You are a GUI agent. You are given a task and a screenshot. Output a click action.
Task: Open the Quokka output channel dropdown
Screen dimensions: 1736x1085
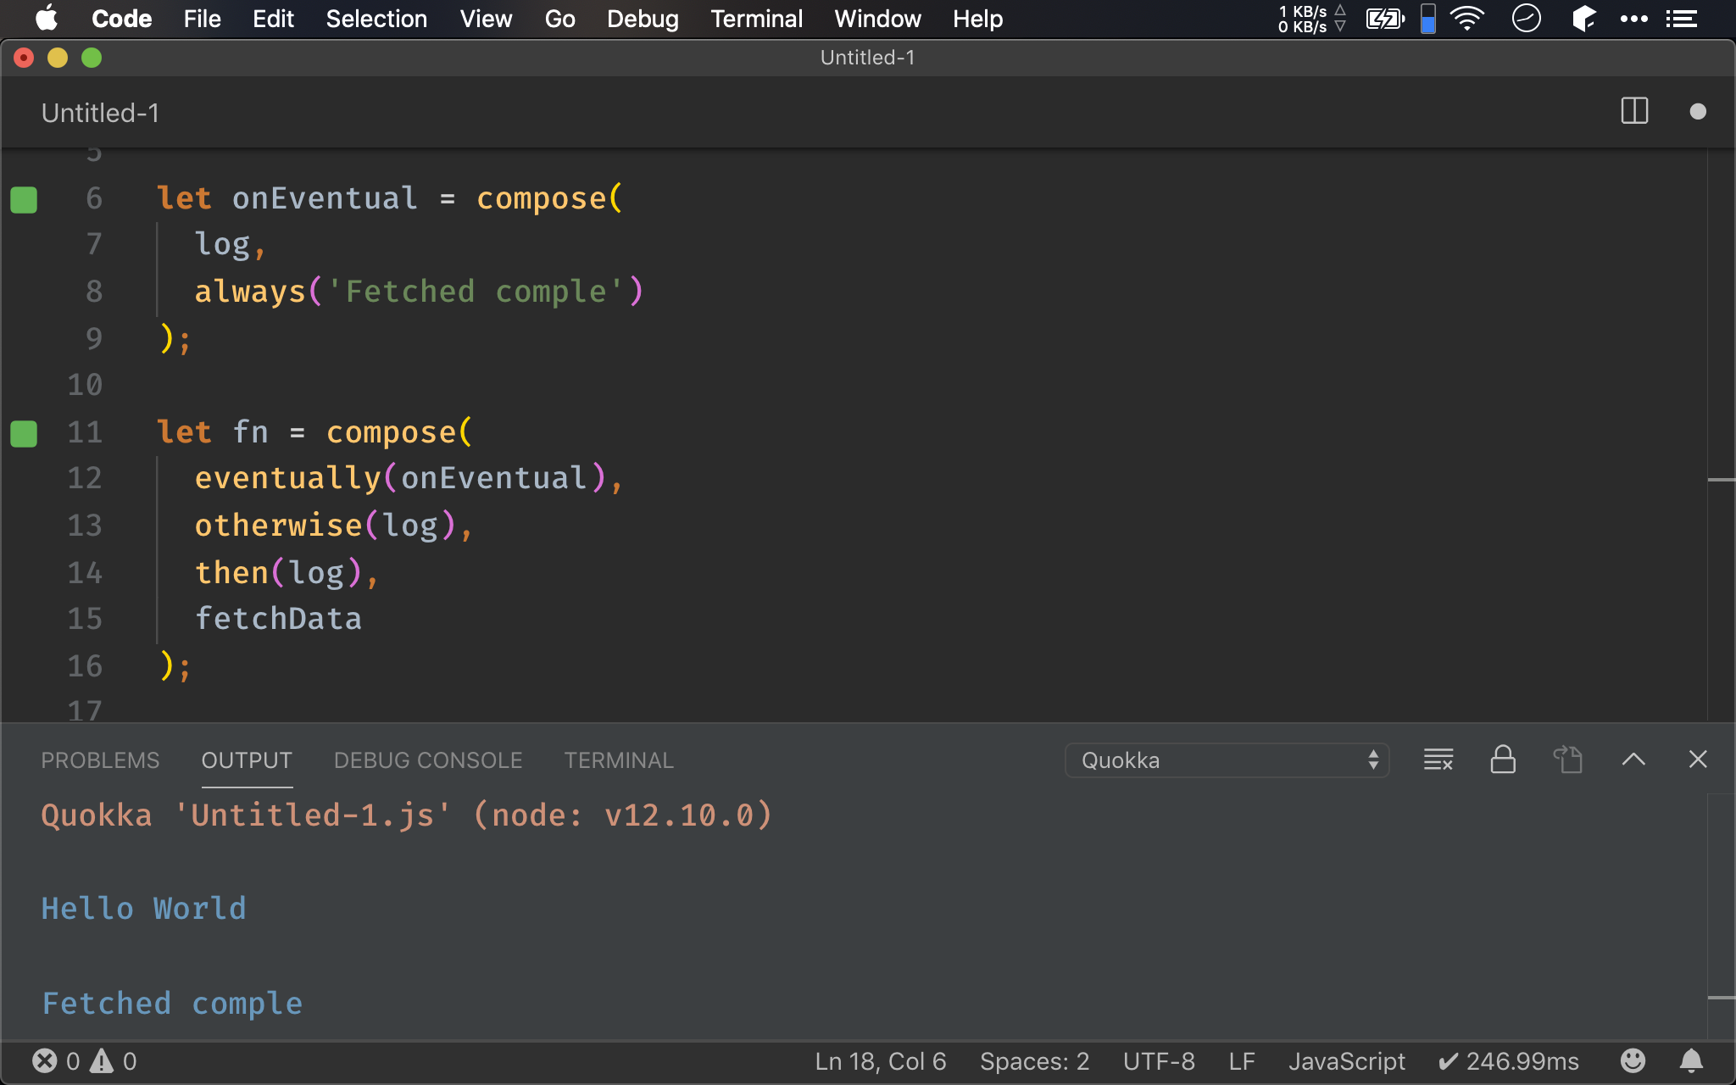1227,760
